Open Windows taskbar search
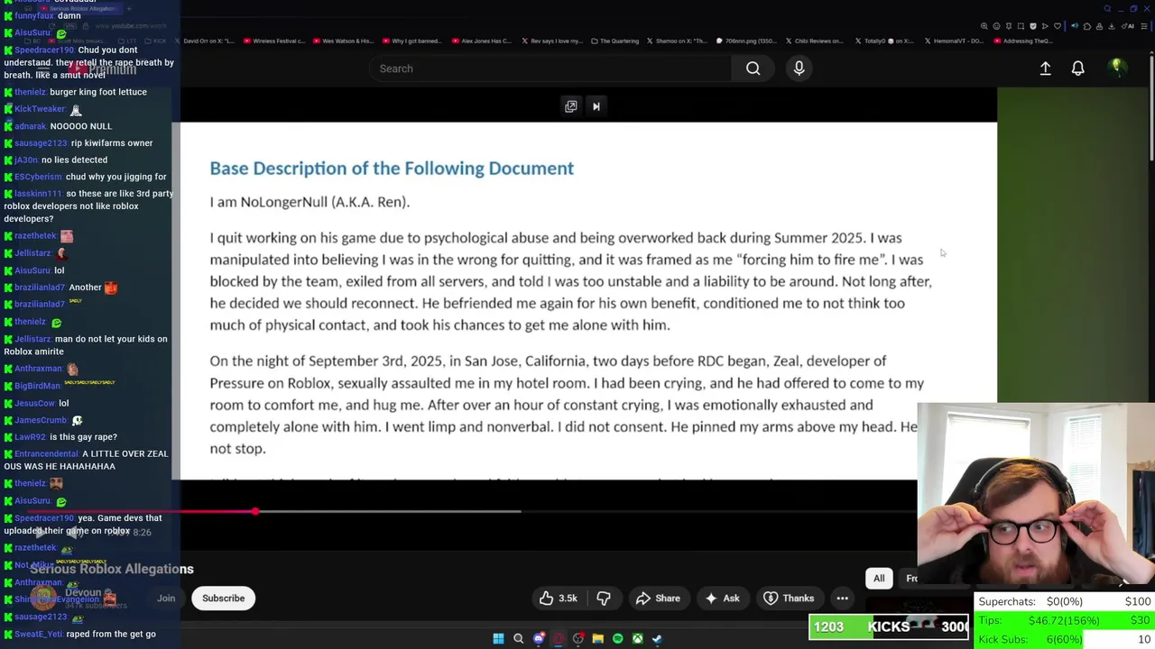The height and width of the screenshot is (649, 1155). click(x=518, y=639)
